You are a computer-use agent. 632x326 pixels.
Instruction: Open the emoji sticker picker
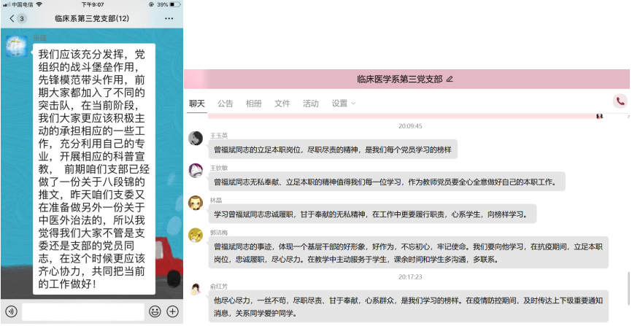[x=155, y=311]
